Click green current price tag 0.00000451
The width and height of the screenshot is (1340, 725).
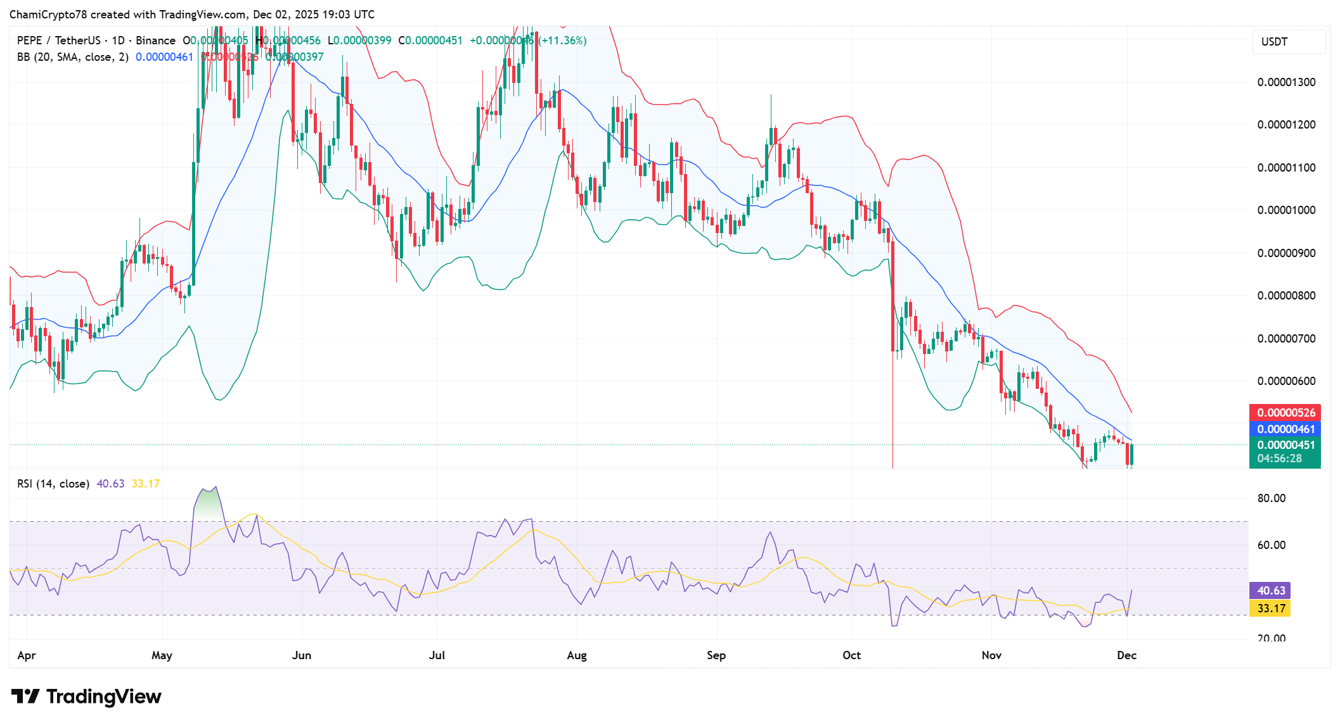pyautogui.click(x=1285, y=444)
